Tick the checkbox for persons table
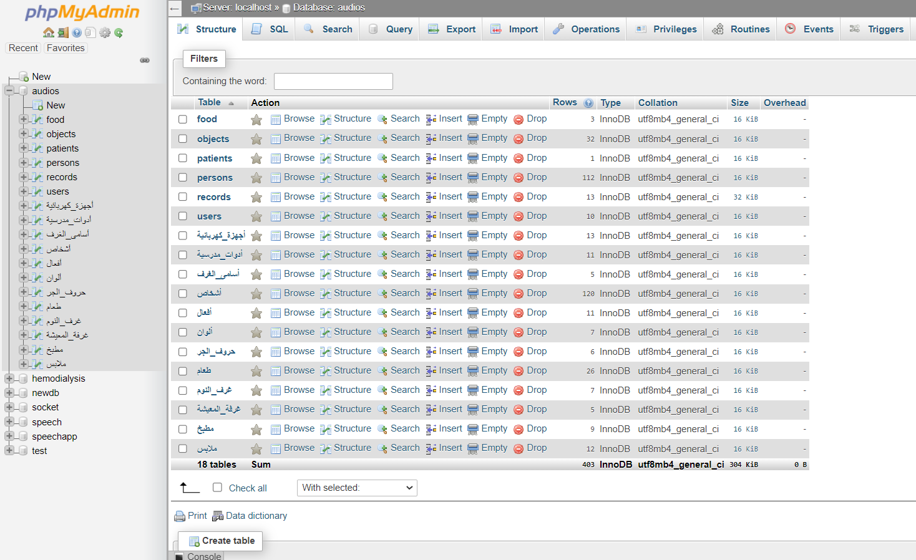The height and width of the screenshot is (560, 916). [183, 177]
